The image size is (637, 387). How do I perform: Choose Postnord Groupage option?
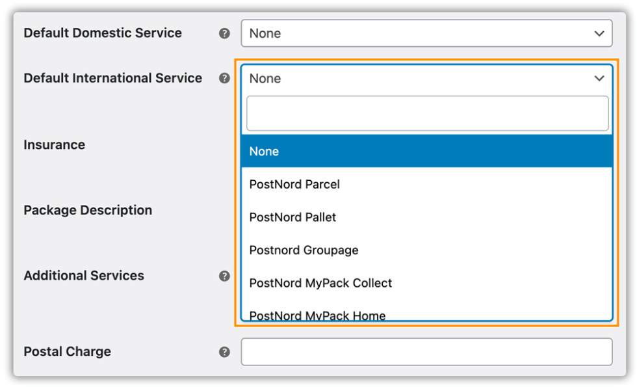point(426,250)
